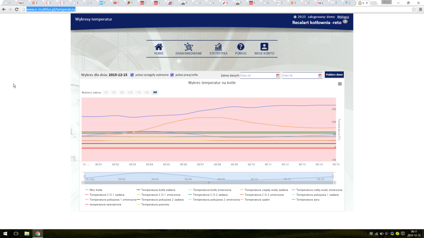
Task: Open the Pomoc help icon
Action: [x=241, y=47]
